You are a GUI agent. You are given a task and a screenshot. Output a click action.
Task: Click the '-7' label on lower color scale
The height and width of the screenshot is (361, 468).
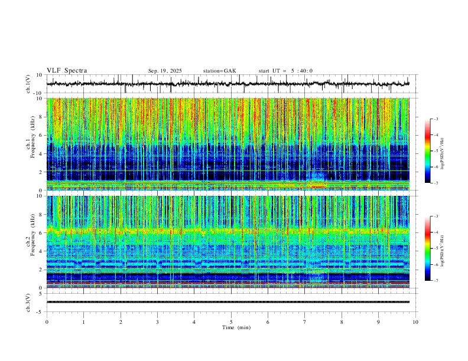pyautogui.click(x=435, y=281)
